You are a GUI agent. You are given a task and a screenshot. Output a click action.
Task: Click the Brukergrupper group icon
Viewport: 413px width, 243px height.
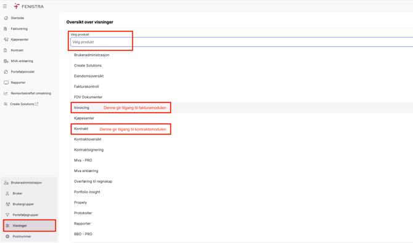pyautogui.click(x=7, y=204)
